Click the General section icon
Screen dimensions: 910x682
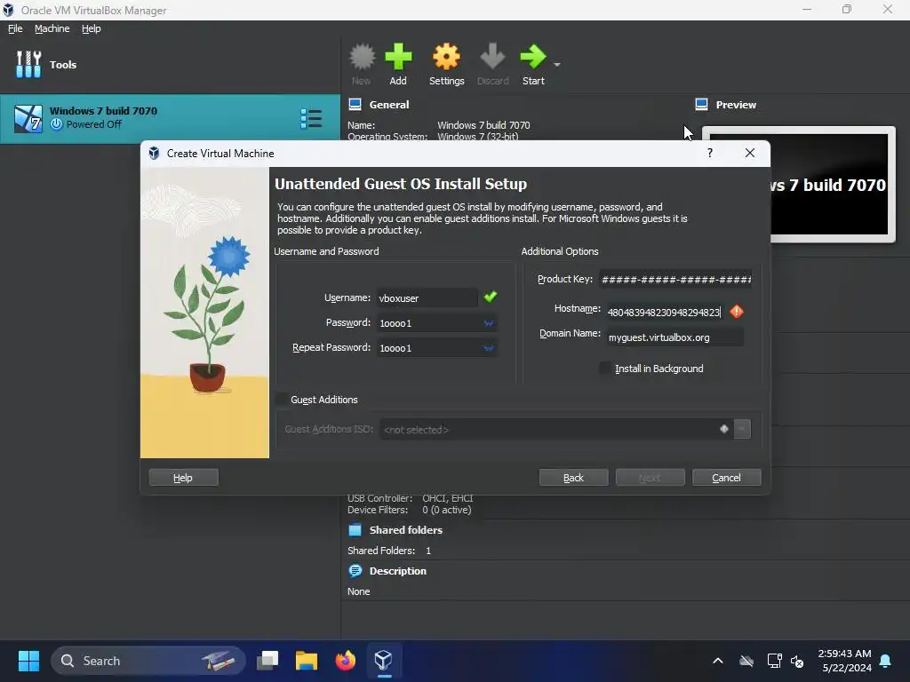[355, 105]
